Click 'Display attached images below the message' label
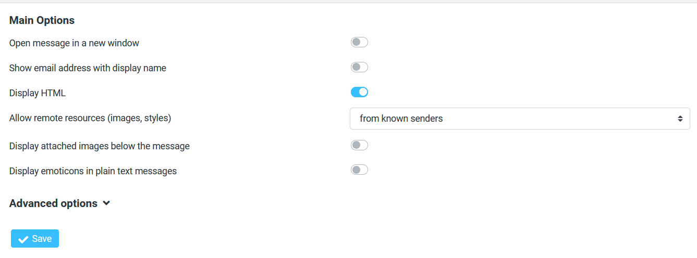 click(x=100, y=146)
